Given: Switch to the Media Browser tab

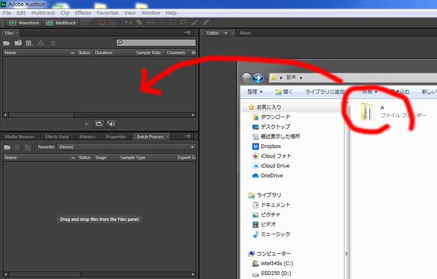Looking at the screenshot, I should tap(20, 137).
